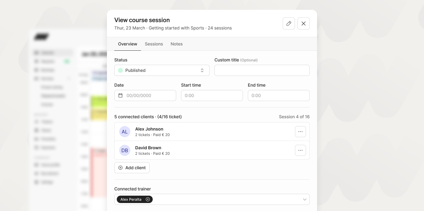Click the Date input field
This screenshot has width=424, height=211.
click(149, 96)
